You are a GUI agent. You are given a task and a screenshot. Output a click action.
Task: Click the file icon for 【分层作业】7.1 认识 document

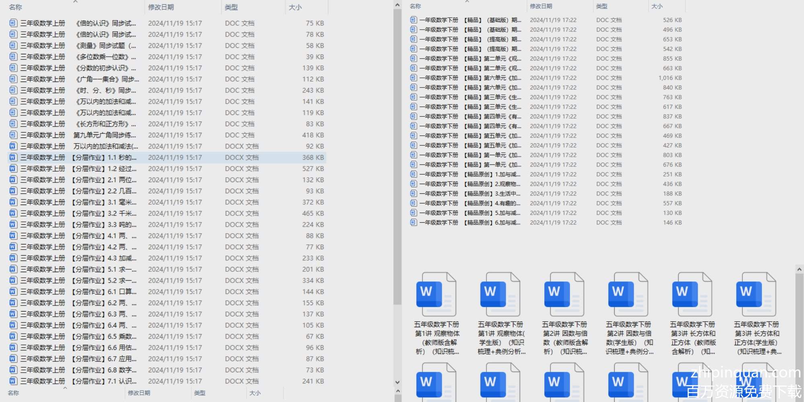tap(13, 381)
